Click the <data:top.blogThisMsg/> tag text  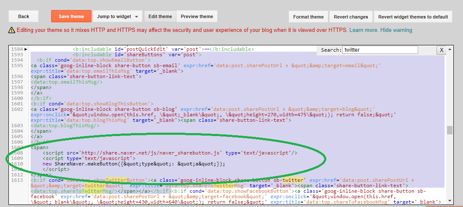point(65,126)
